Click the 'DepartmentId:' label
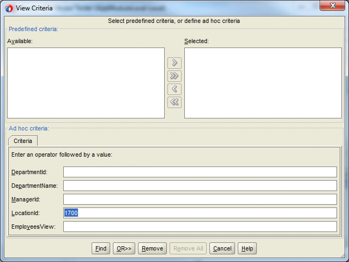The width and height of the screenshot is (349, 262). point(29,172)
